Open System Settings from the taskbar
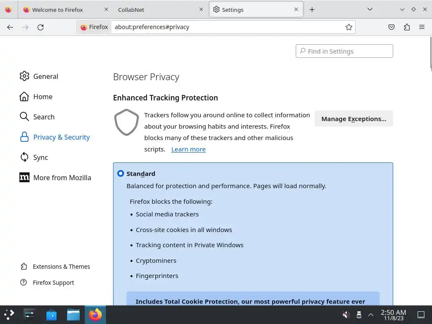The height and width of the screenshot is (324, 432). pos(29,315)
